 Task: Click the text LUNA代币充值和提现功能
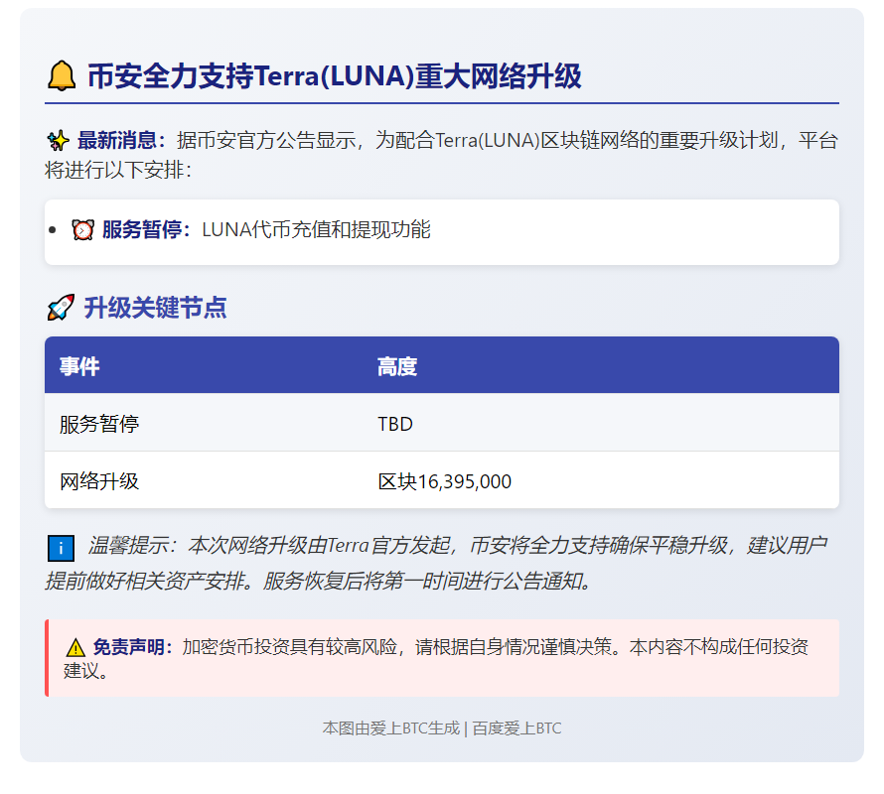316,230
